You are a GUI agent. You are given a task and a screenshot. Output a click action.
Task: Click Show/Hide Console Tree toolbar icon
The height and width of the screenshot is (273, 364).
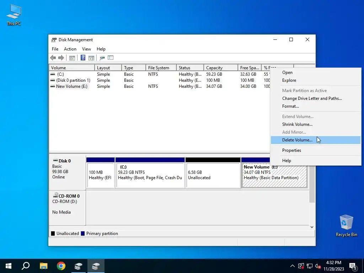click(72, 58)
